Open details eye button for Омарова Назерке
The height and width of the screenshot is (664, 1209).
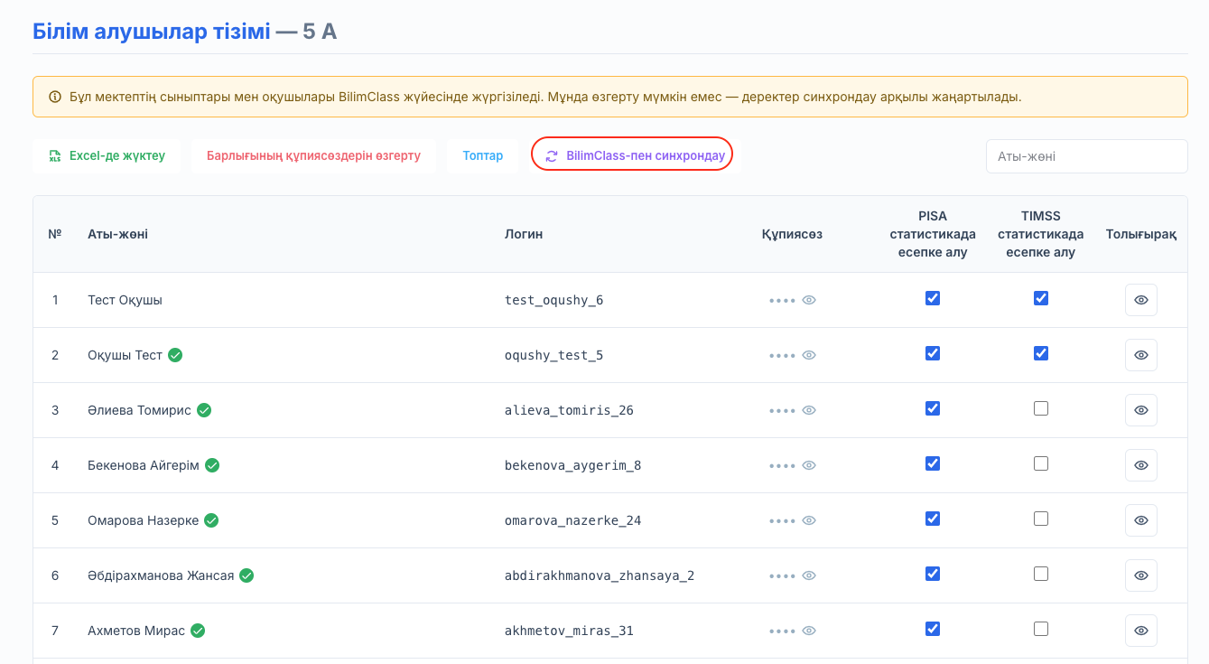[1140, 520]
